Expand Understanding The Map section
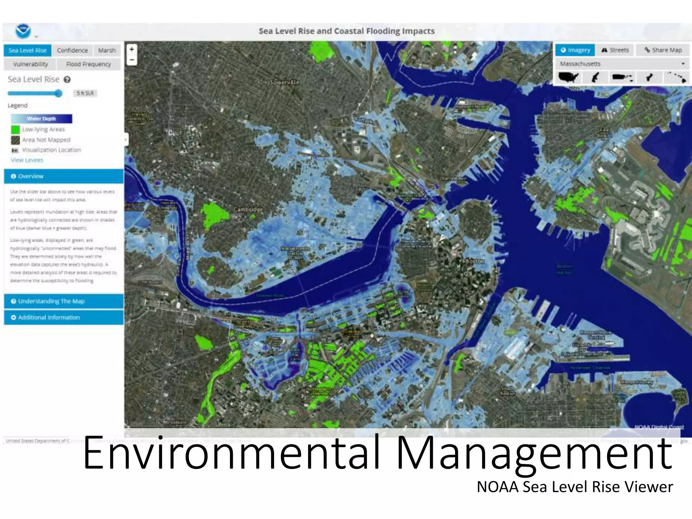Image resolution: width=692 pixels, height=519 pixels. coord(64,301)
